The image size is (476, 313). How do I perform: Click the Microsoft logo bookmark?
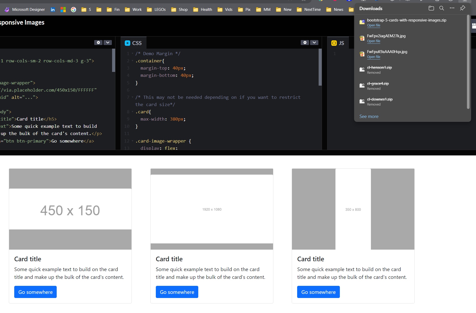click(63, 10)
